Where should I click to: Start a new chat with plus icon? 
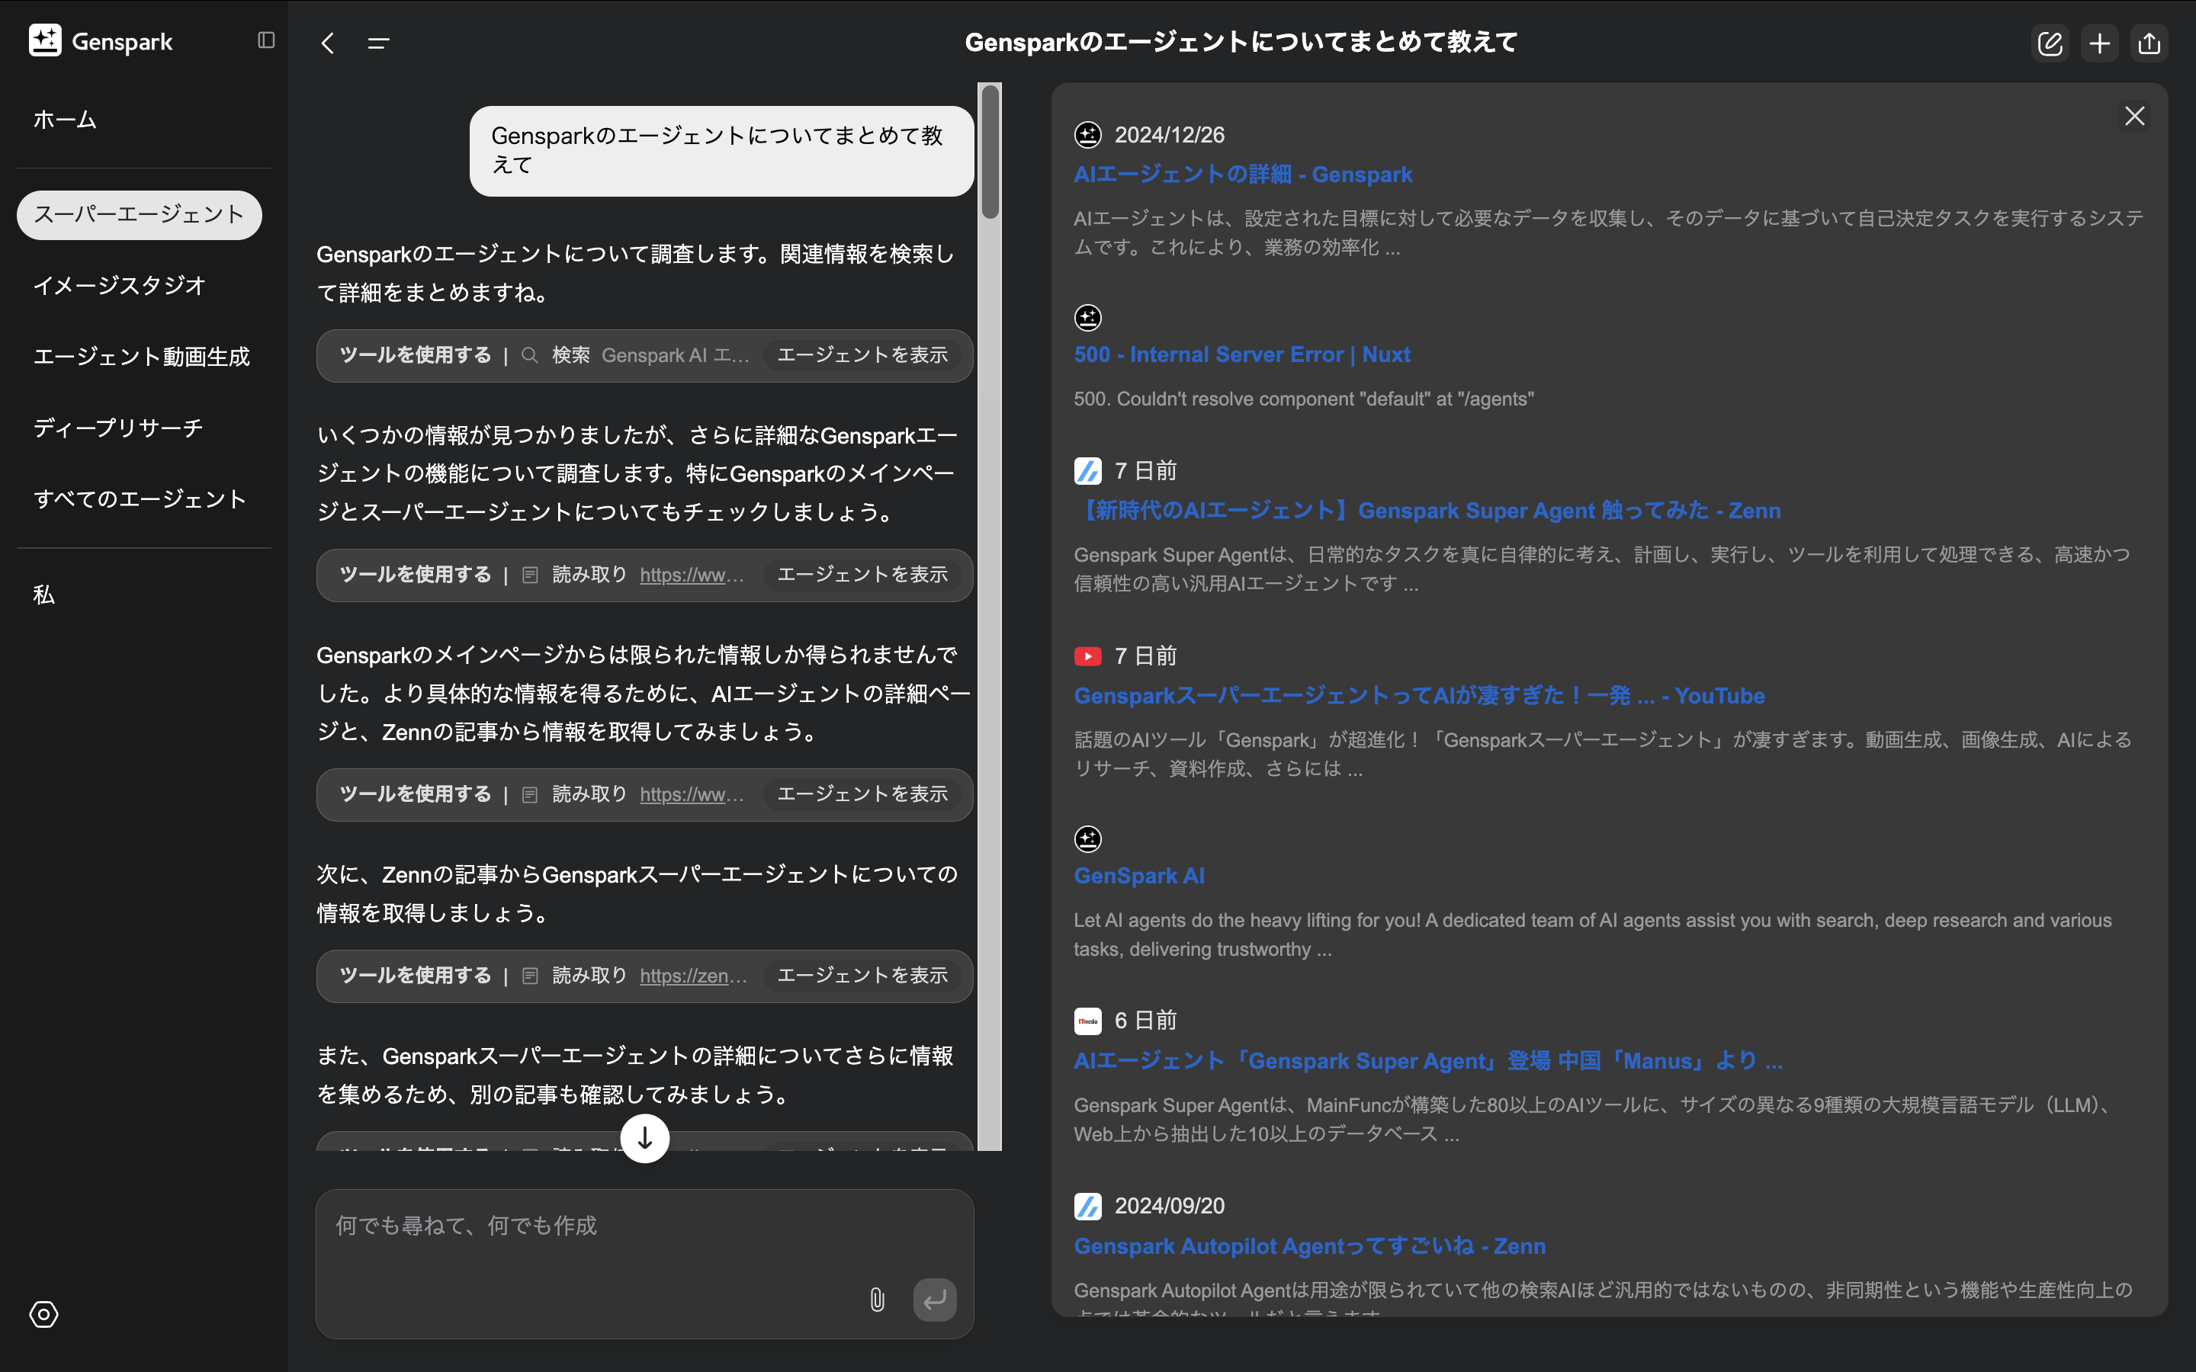point(2100,43)
